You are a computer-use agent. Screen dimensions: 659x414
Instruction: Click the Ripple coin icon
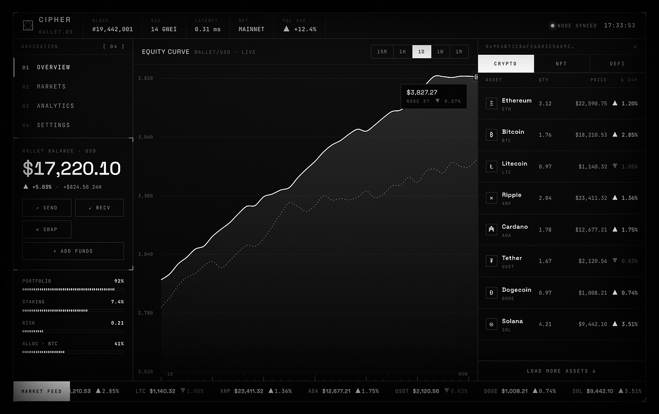pos(492,197)
